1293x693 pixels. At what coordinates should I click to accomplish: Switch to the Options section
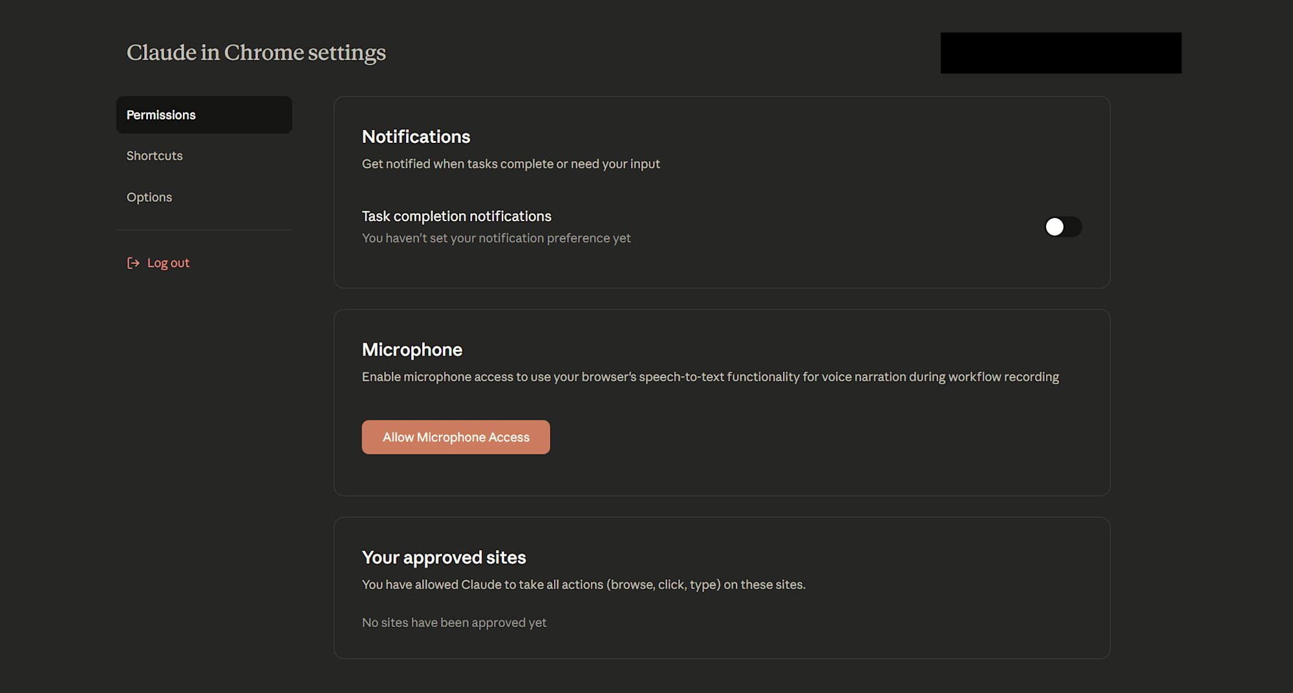click(149, 197)
